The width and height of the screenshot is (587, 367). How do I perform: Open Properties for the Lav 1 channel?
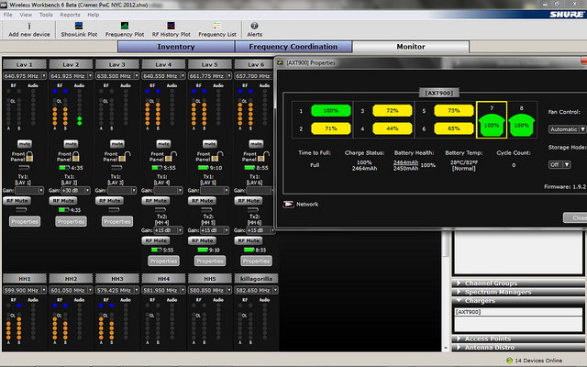click(25, 221)
